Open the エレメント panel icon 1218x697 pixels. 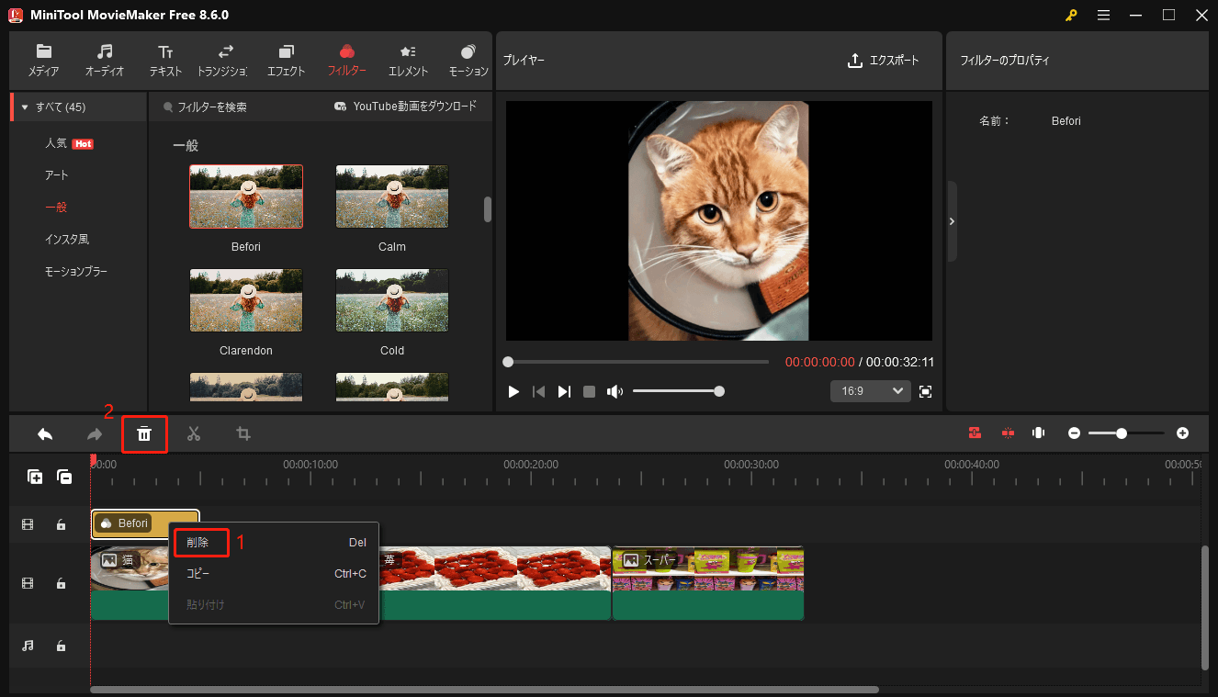pos(407,59)
